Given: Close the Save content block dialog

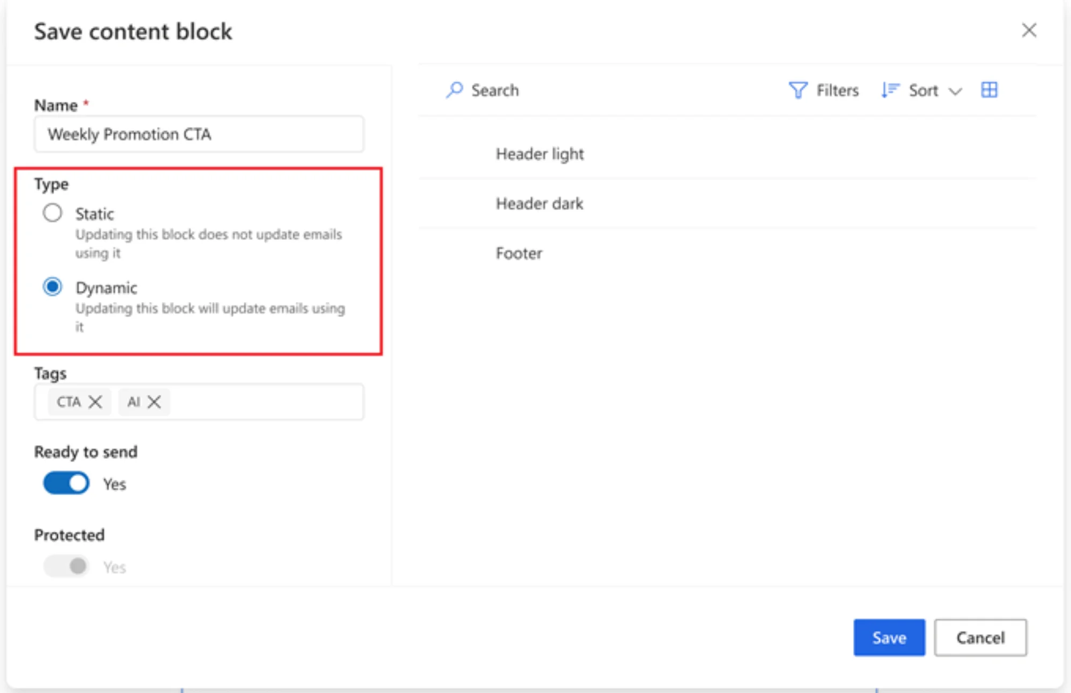Looking at the screenshot, I should click(1029, 31).
